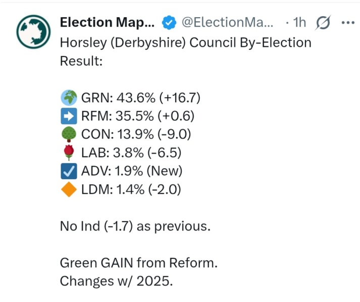This screenshot has height=302, width=360.
Task: Click the tree emoji beside CON
Action: tap(69, 134)
